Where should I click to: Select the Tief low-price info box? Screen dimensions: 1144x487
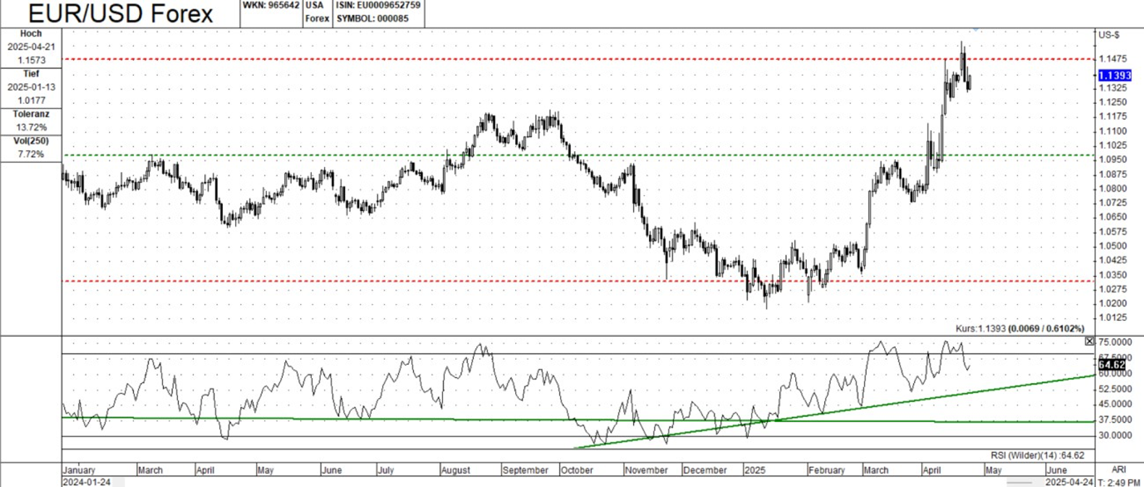pos(31,87)
